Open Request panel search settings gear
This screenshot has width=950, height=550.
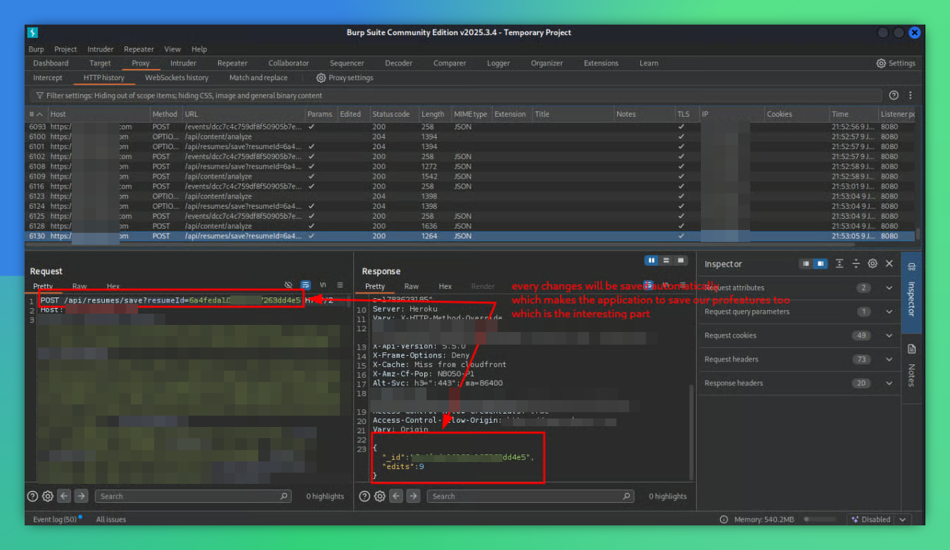pos(47,496)
